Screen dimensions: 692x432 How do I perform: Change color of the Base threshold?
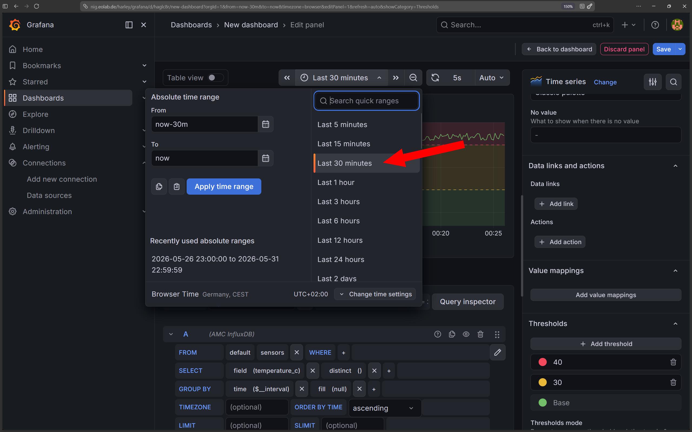542,403
